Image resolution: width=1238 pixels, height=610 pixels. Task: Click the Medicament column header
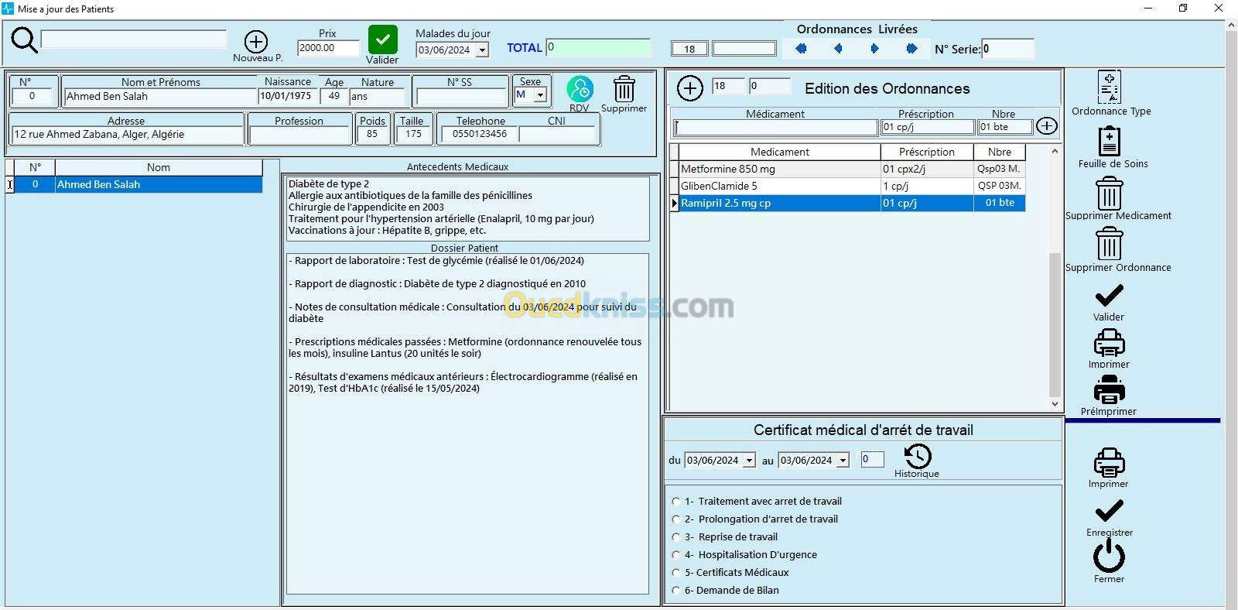[780, 152]
